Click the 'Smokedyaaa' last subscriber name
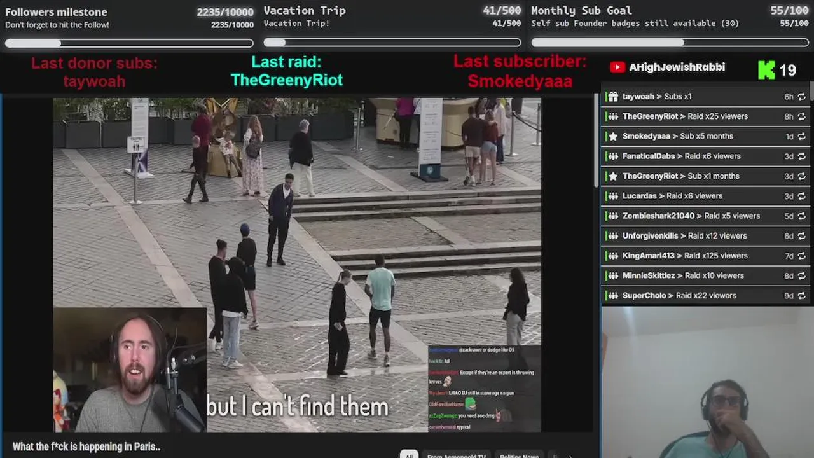The image size is (814, 458). [520, 81]
